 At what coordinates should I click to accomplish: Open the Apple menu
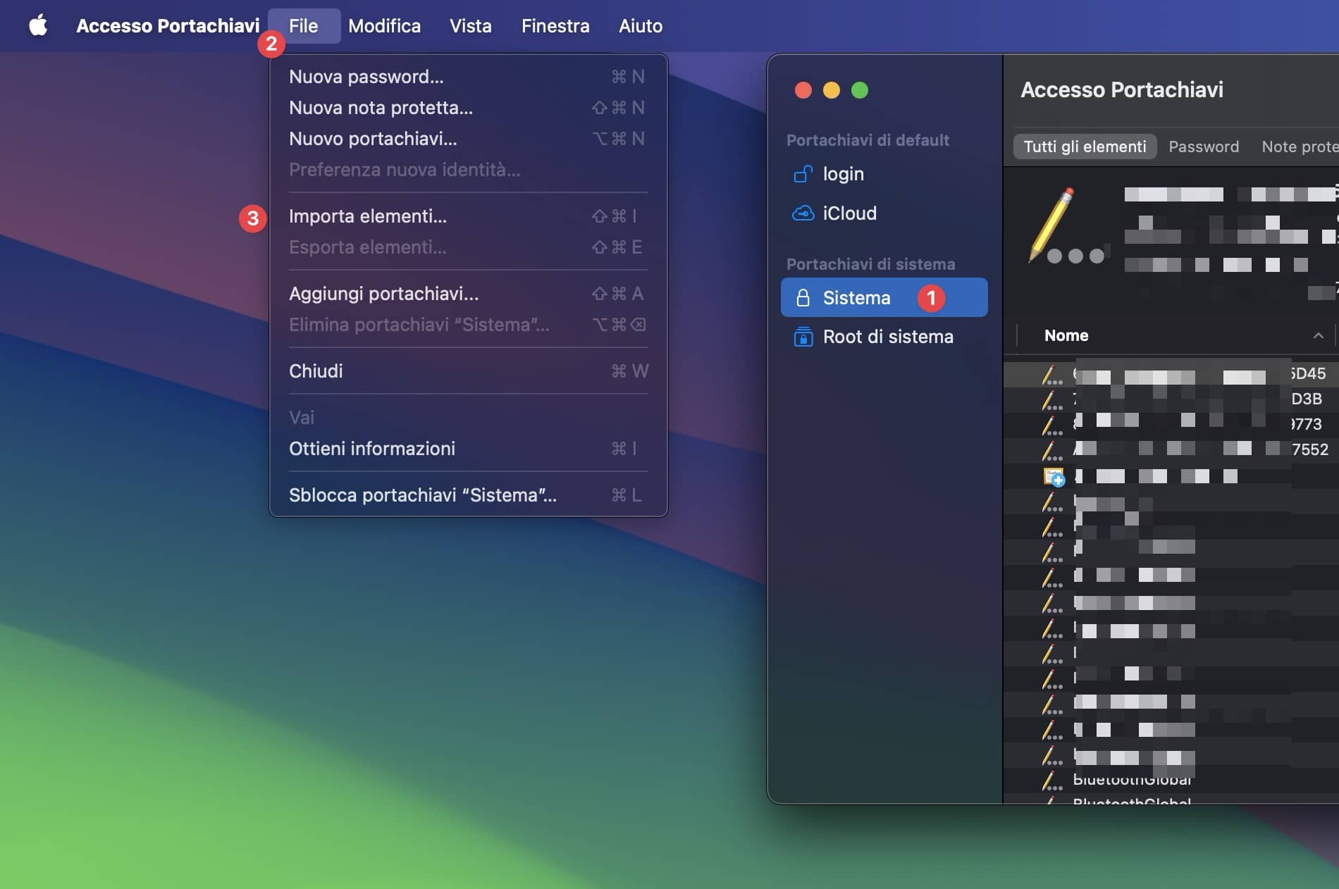click(38, 26)
